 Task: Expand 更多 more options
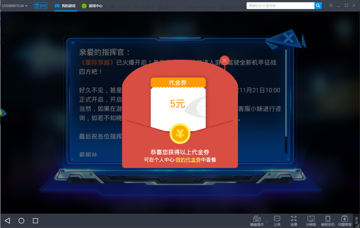[357, 221]
